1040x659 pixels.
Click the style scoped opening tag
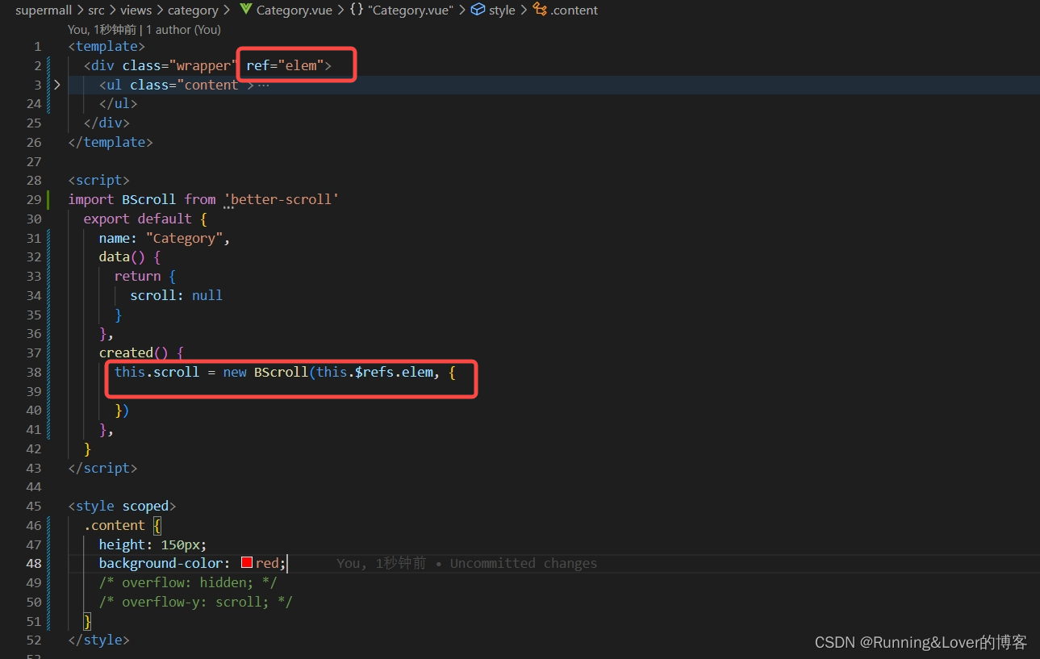122,506
